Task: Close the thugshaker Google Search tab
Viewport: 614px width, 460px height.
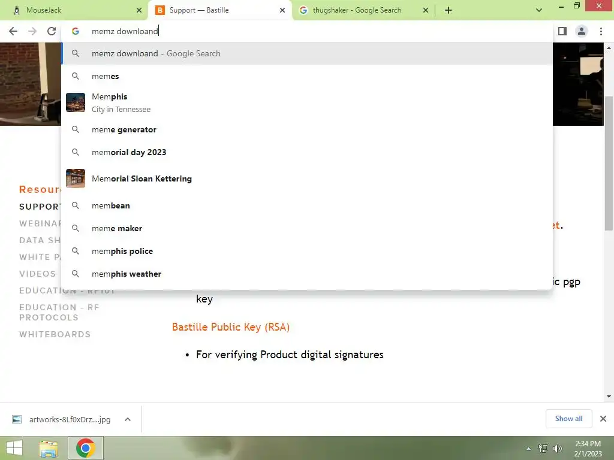Action: (426, 10)
